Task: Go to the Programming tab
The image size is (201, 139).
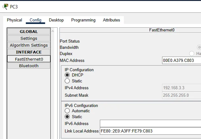Action: 83,20
